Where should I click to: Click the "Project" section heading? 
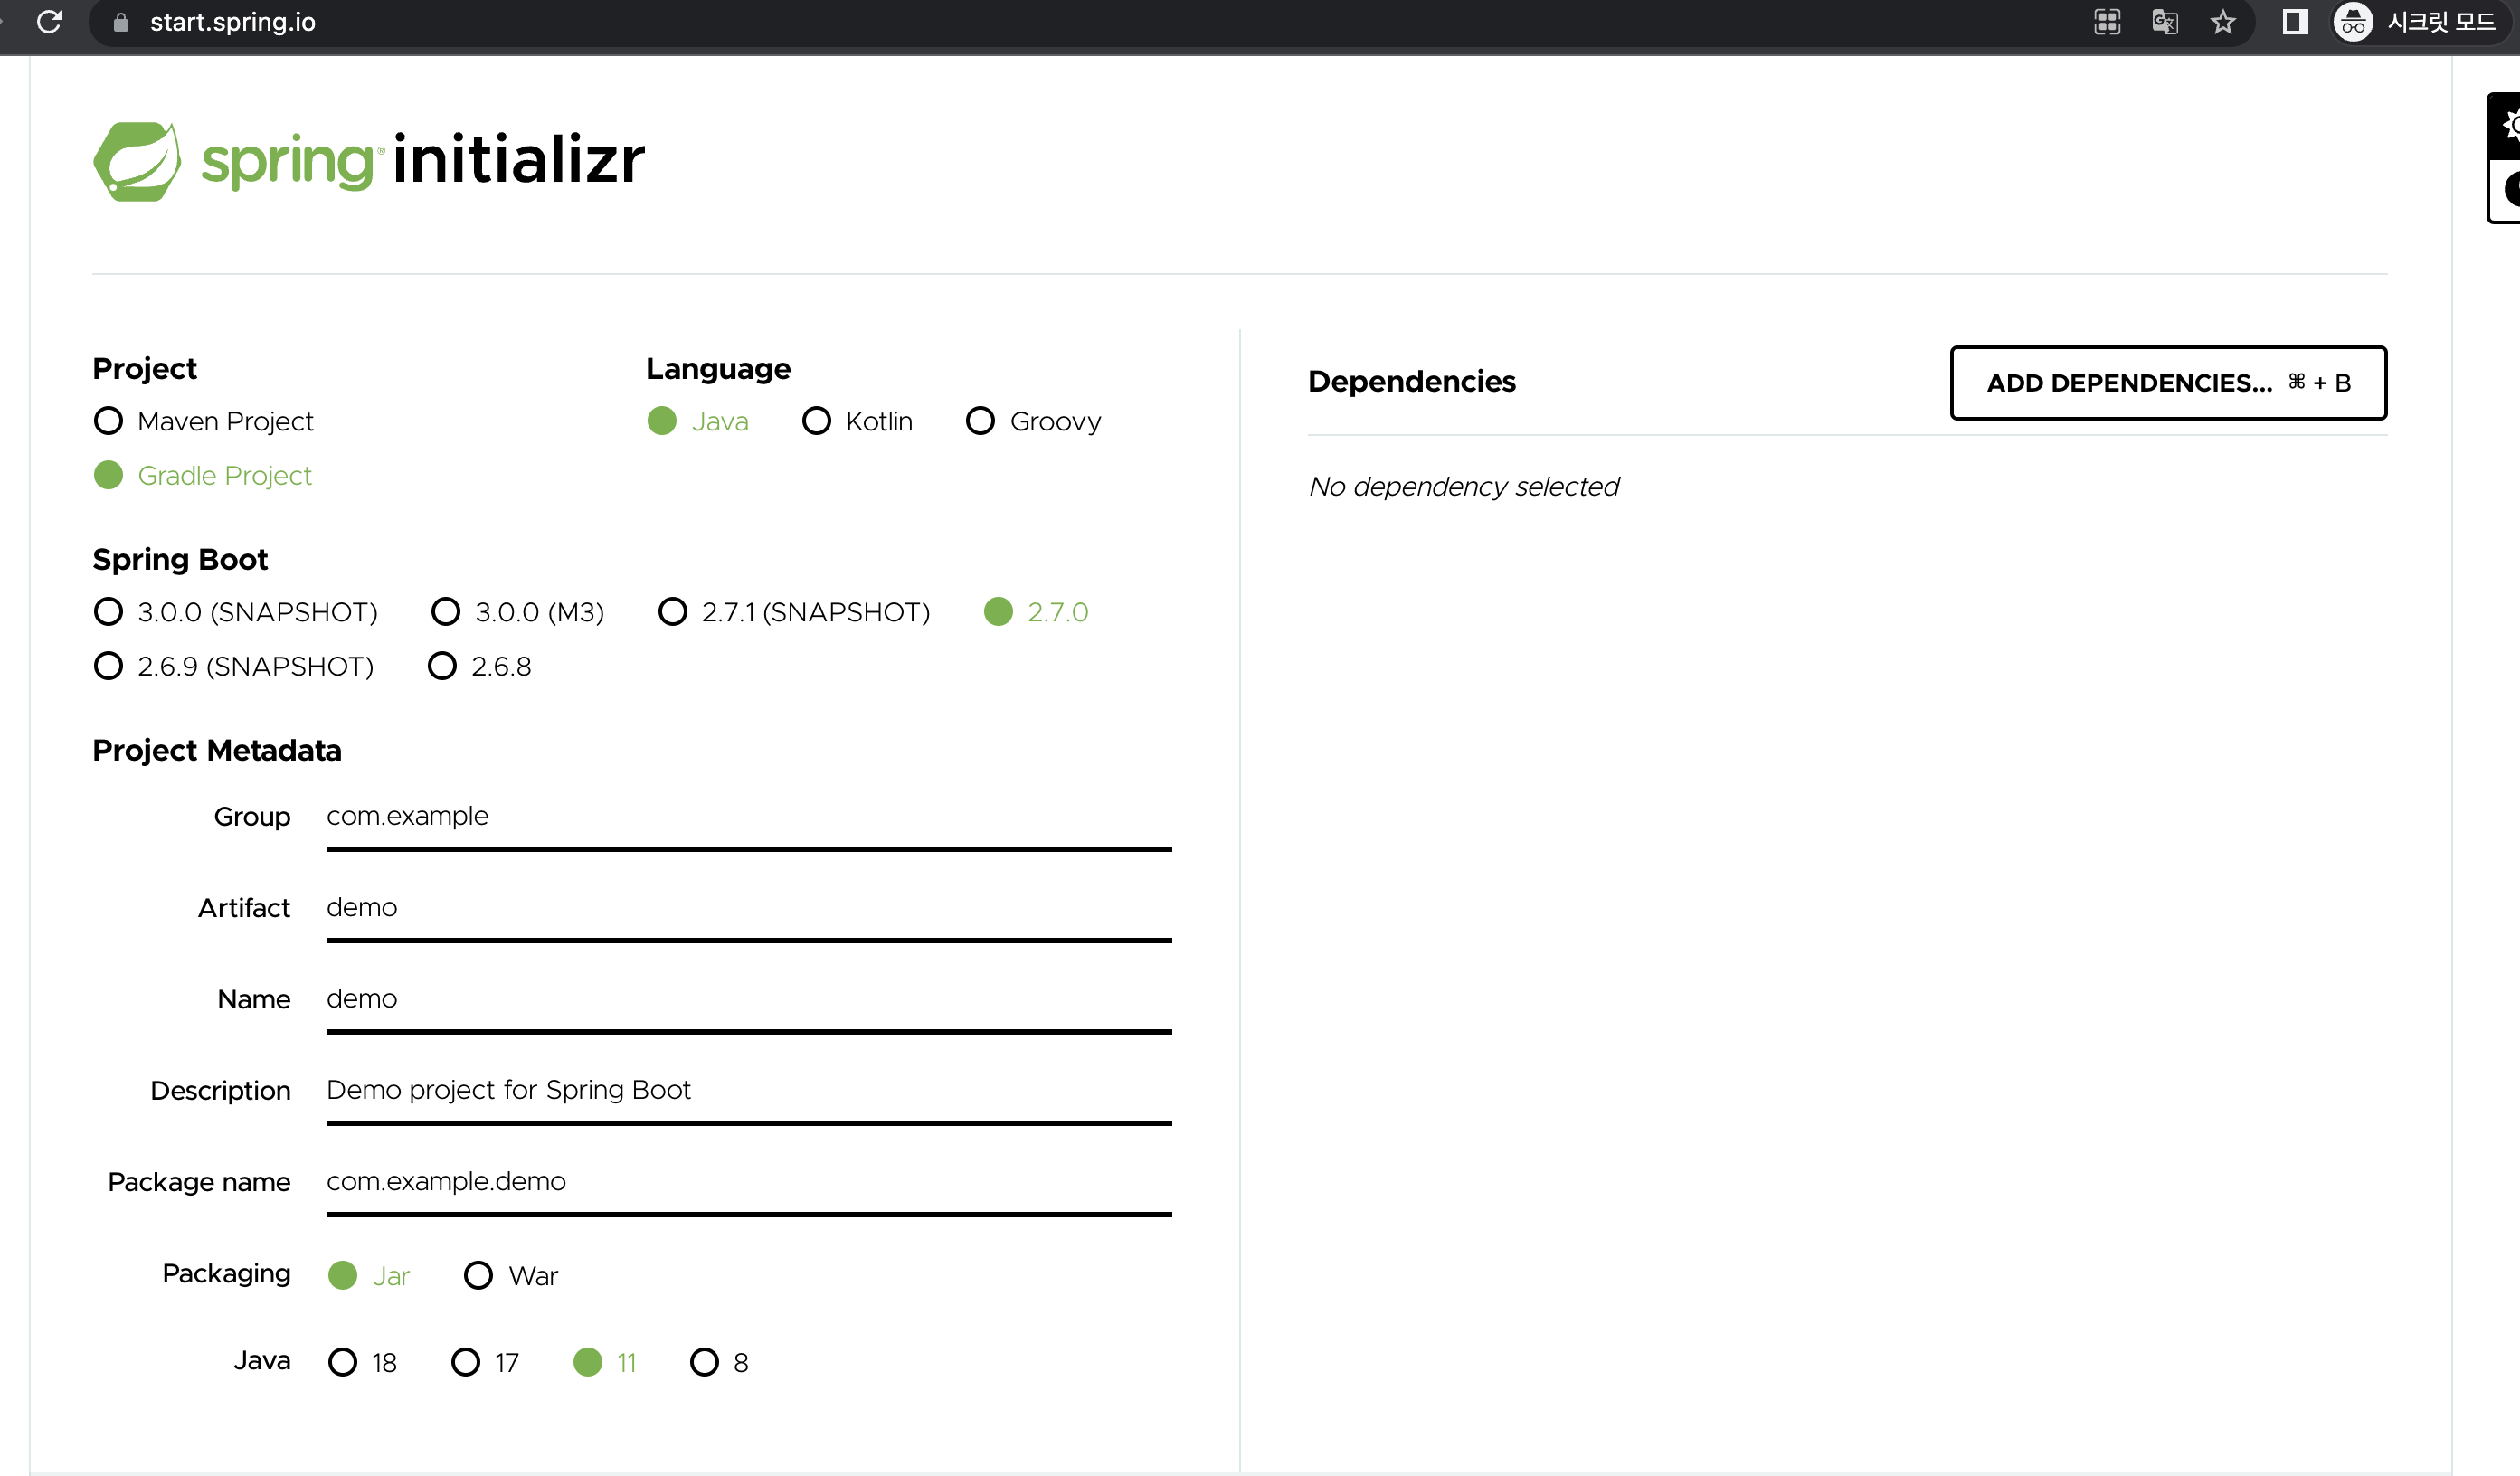click(x=145, y=369)
